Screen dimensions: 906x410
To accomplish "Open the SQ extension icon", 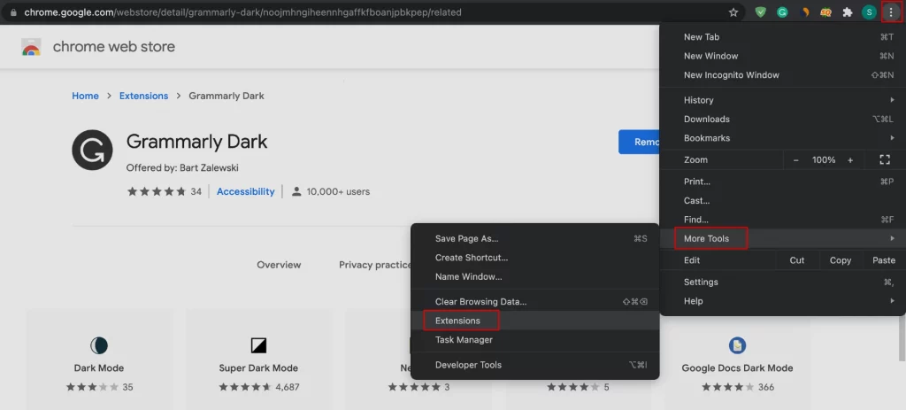I will tap(825, 12).
